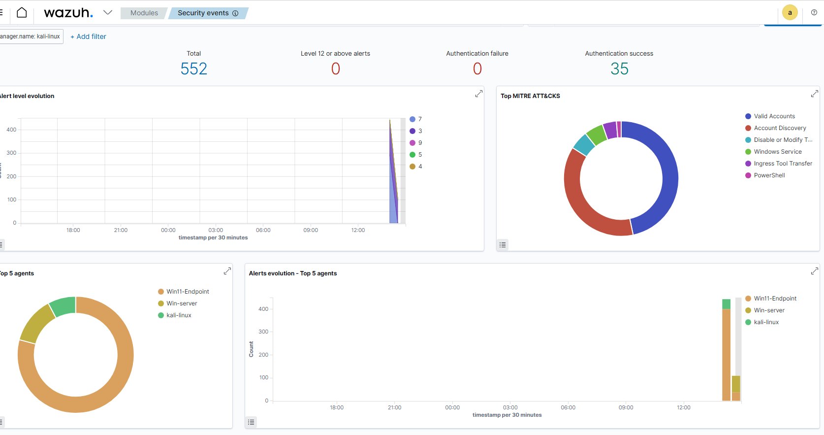Add a new filter
This screenshot has width=824, height=435.
point(88,36)
